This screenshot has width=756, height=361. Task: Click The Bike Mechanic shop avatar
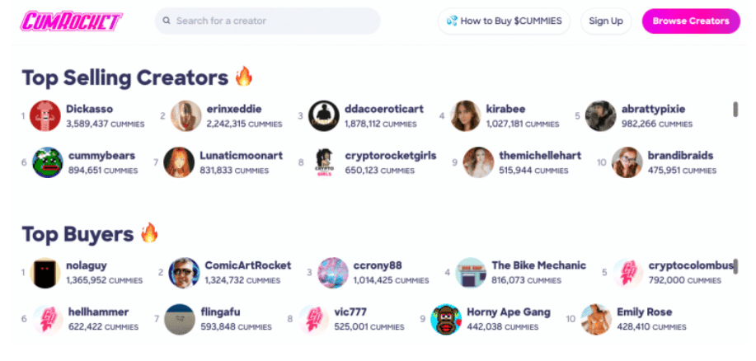[471, 273]
